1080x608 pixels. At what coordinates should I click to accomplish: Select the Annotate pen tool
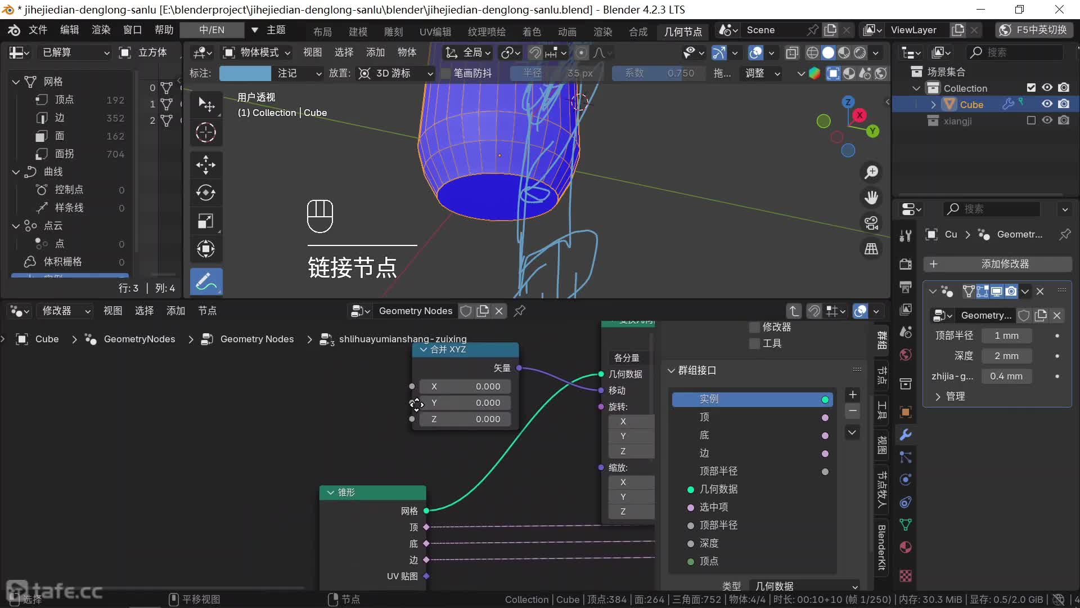coord(206,281)
